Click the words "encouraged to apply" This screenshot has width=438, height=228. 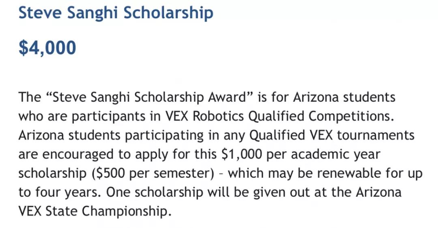[x=105, y=155]
